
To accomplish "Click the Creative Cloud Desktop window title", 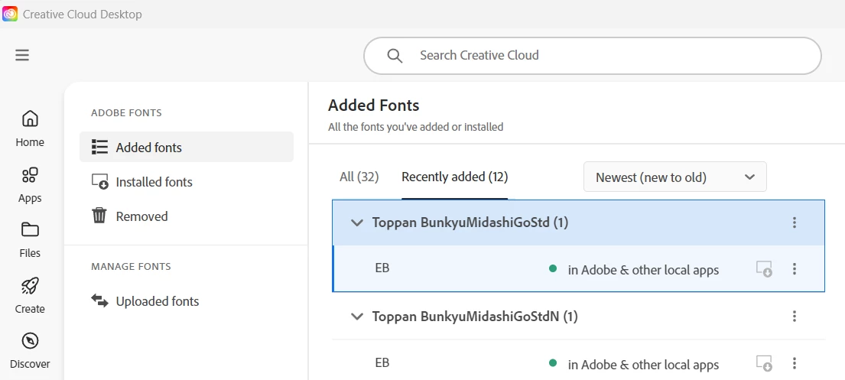I will [83, 14].
